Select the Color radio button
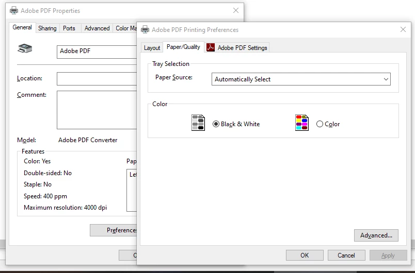This screenshot has width=415, height=273. [x=320, y=124]
